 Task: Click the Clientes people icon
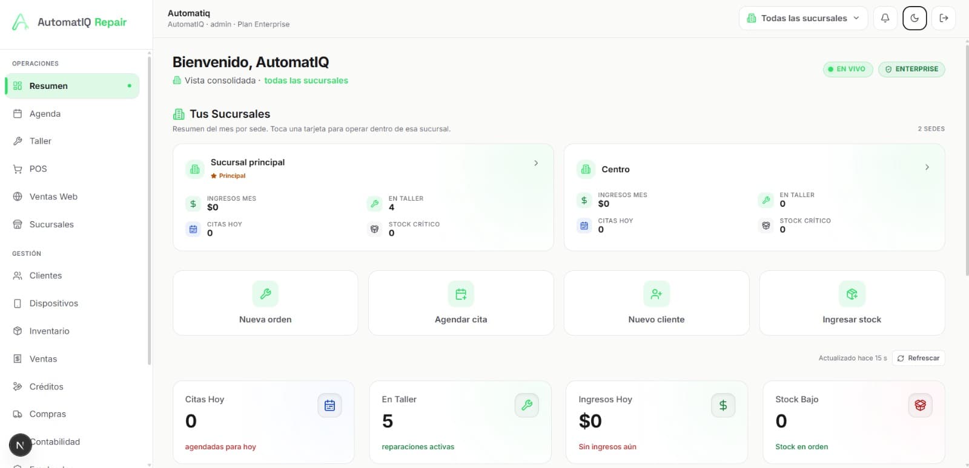click(x=18, y=276)
